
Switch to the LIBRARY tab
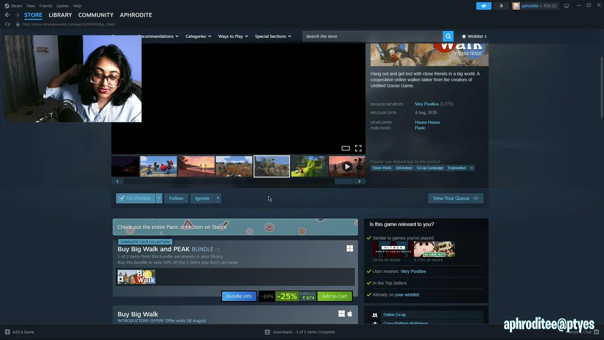pyautogui.click(x=60, y=15)
